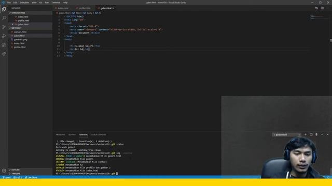Click Live Share in the status bar
Image resolution: width=332 pixels, height=186 pixels.
(x=31, y=177)
